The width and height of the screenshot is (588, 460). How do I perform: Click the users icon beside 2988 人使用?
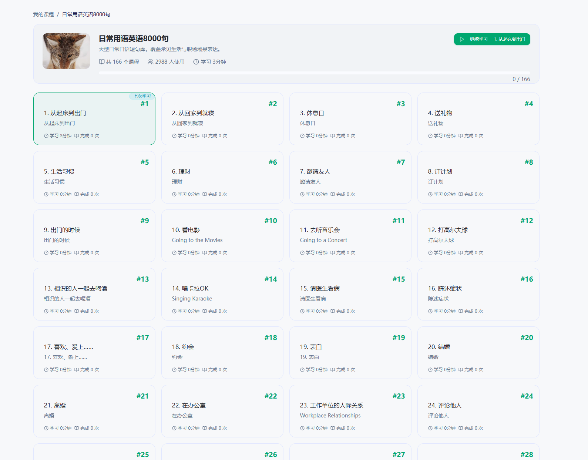pyautogui.click(x=151, y=62)
